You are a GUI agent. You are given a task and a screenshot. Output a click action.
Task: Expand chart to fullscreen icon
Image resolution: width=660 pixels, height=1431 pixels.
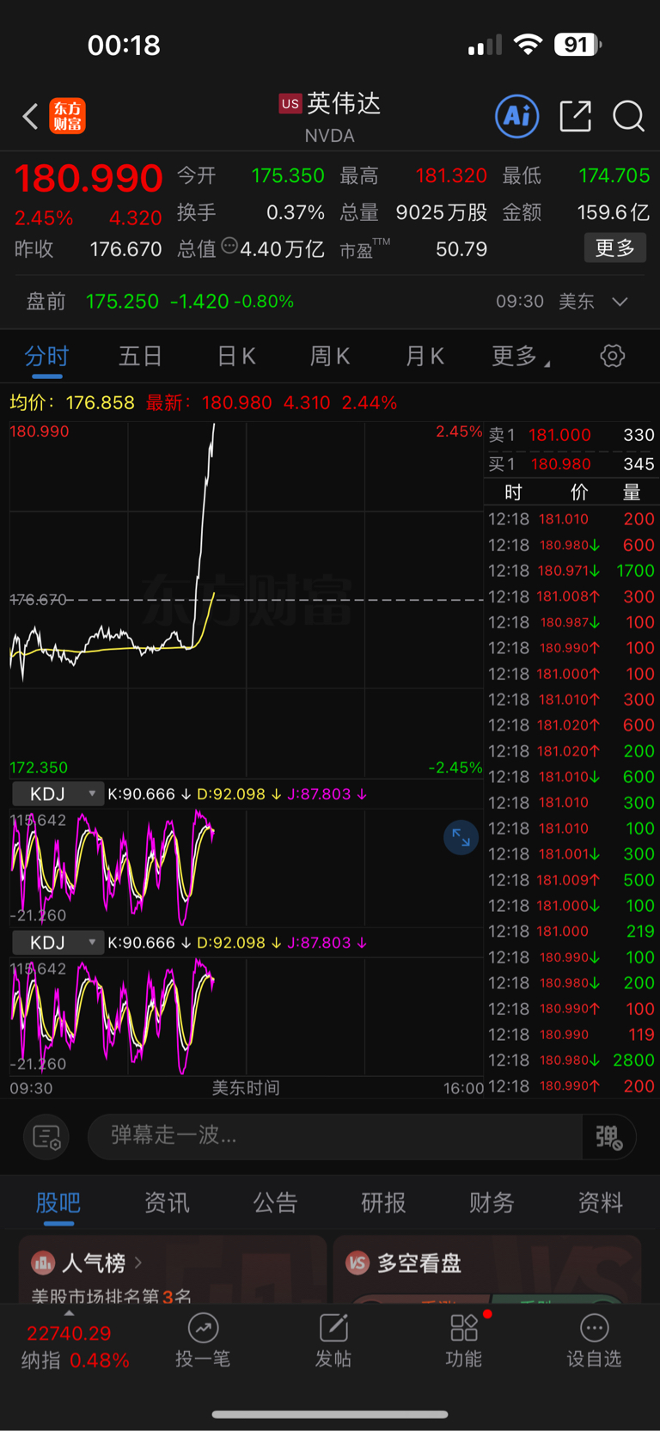461,837
